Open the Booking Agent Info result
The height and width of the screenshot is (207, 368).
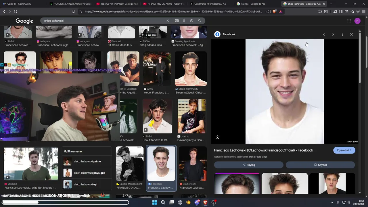[x=189, y=32]
